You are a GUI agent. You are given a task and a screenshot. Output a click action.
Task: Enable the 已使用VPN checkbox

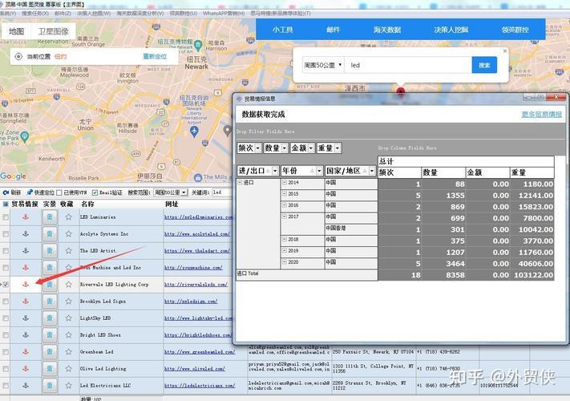pyautogui.click(x=59, y=192)
